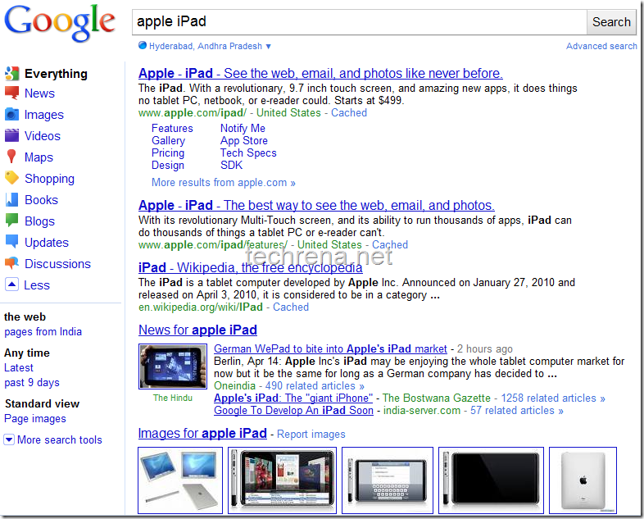
Task: Open the Features sitelink
Action: point(172,128)
